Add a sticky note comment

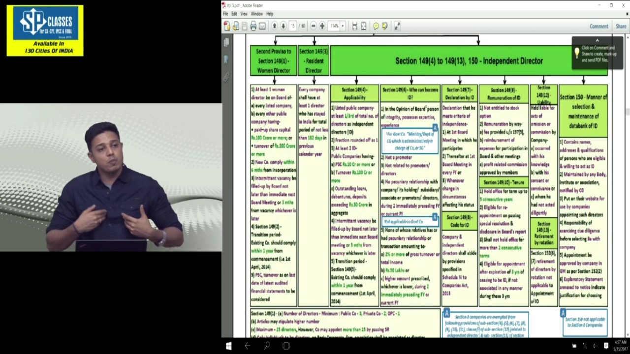tap(376, 26)
